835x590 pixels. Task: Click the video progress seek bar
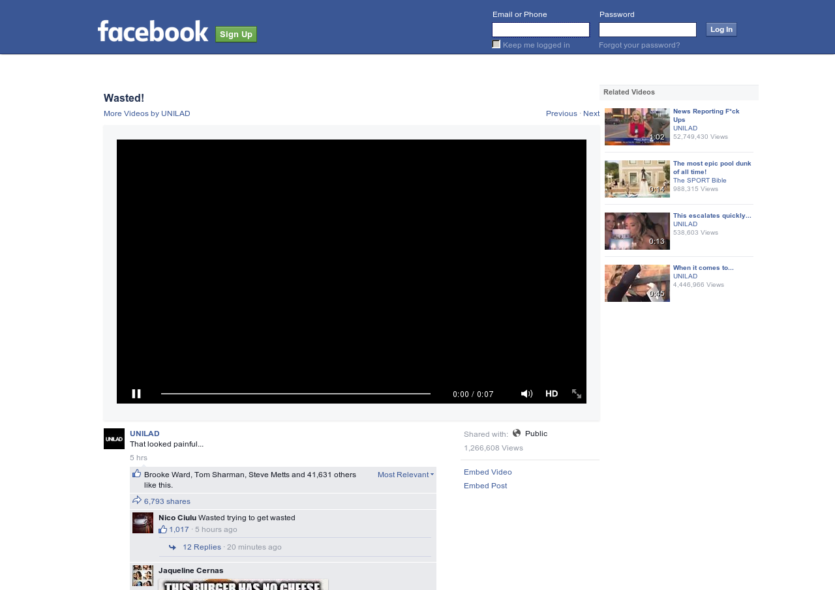(296, 394)
